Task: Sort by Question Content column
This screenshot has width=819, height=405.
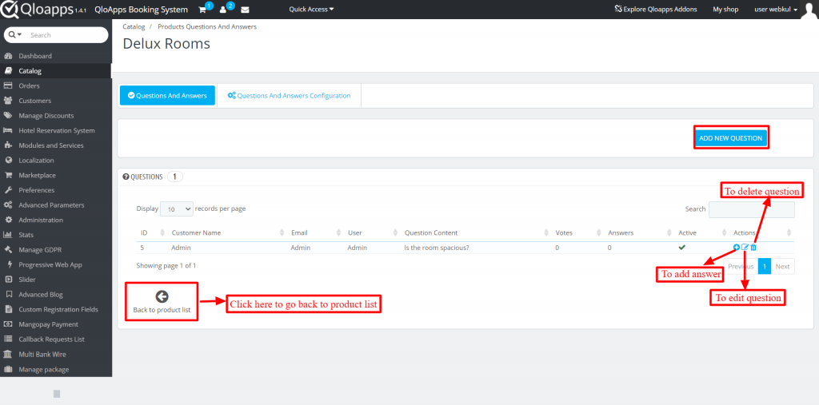Action: (431, 232)
